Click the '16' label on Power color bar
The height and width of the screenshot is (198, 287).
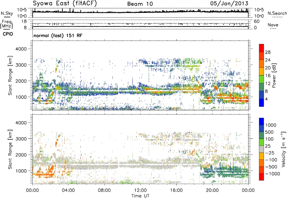(x=268, y=76)
